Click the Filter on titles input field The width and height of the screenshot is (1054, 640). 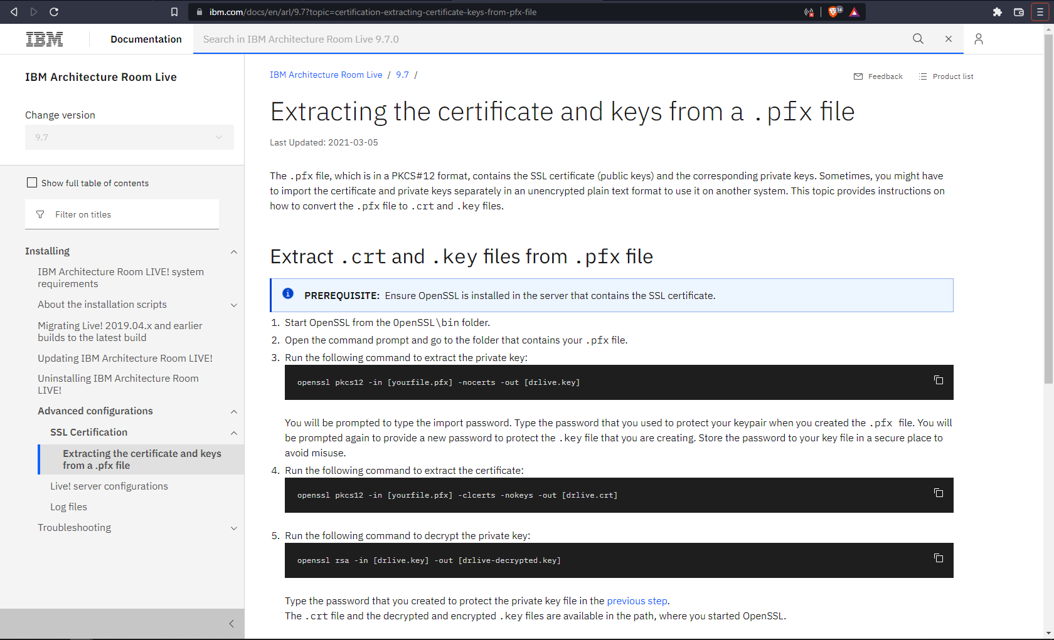(125, 214)
